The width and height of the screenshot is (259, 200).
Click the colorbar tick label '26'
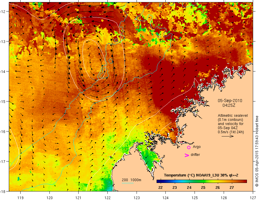[218, 188]
